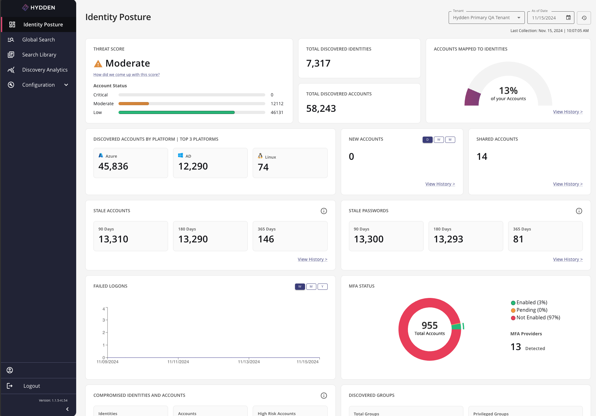Select the W (week) toggle in Failed Logons
This screenshot has height=416, width=596.
(300, 287)
